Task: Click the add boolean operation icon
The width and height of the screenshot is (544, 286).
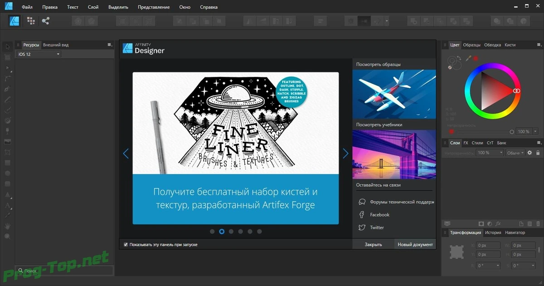Action: click(413, 21)
